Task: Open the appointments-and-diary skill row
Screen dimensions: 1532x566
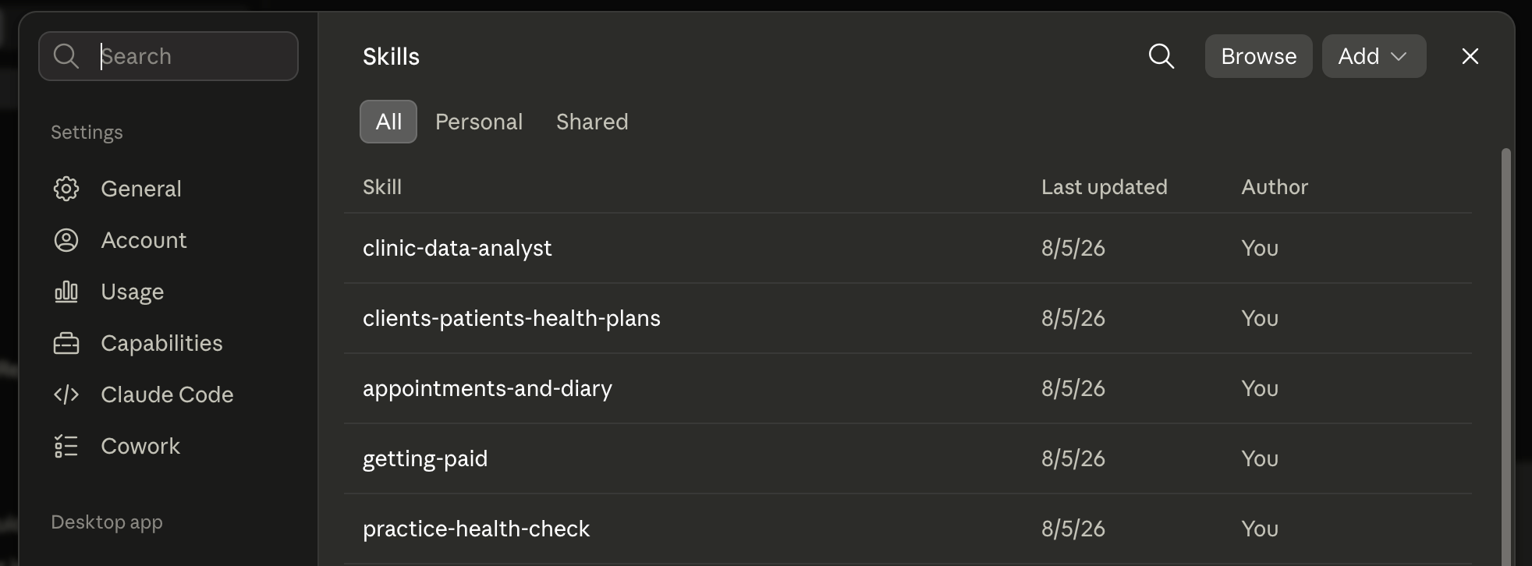Action: pos(908,388)
